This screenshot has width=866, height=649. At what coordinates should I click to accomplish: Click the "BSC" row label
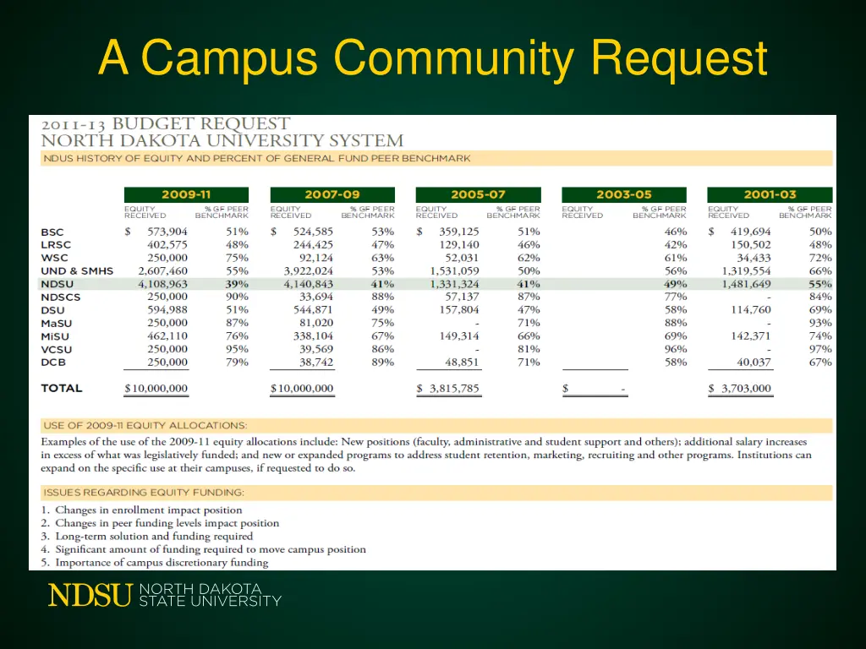[52, 232]
